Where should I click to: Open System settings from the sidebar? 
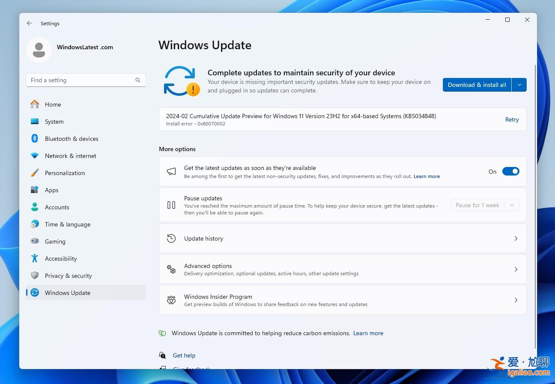[x=54, y=122]
